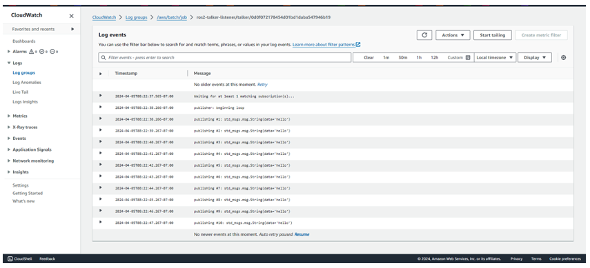Clear the time range filter
590x268 pixels.
368,57
